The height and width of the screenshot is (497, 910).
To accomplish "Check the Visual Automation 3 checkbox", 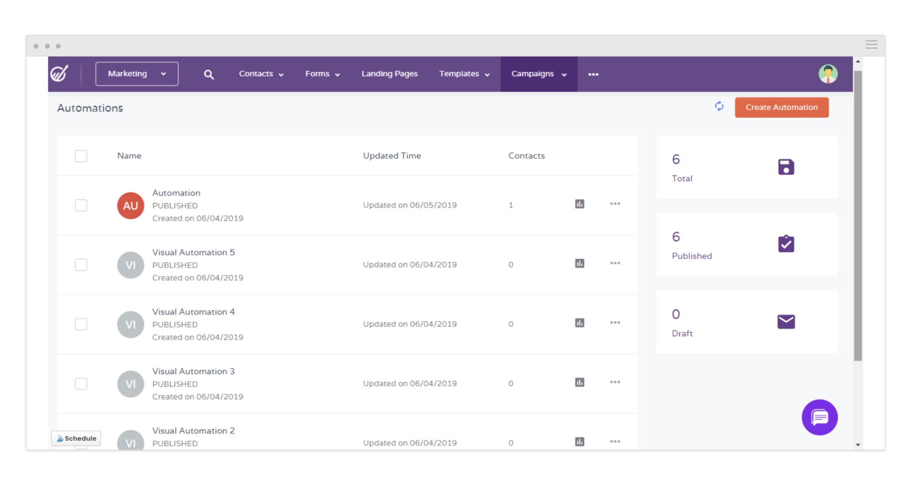I will pyautogui.click(x=81, y=384).
